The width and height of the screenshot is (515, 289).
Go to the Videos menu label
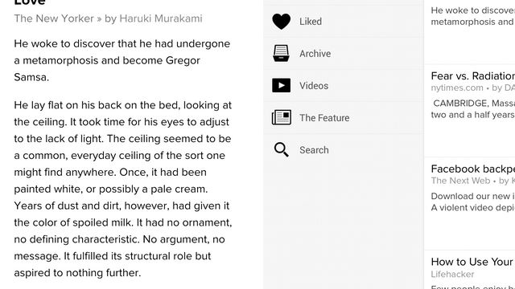pos(314,86)
